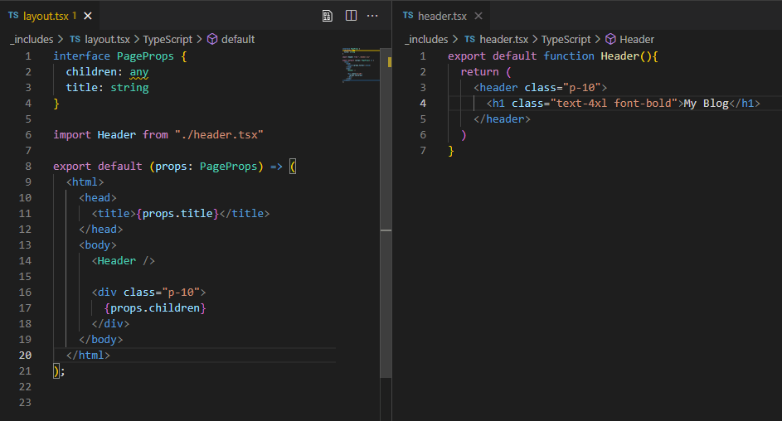This screenshot has height=421, width=782.
Task: Click the TS file icon on layout.tsx tab
Action: [13, 16]
